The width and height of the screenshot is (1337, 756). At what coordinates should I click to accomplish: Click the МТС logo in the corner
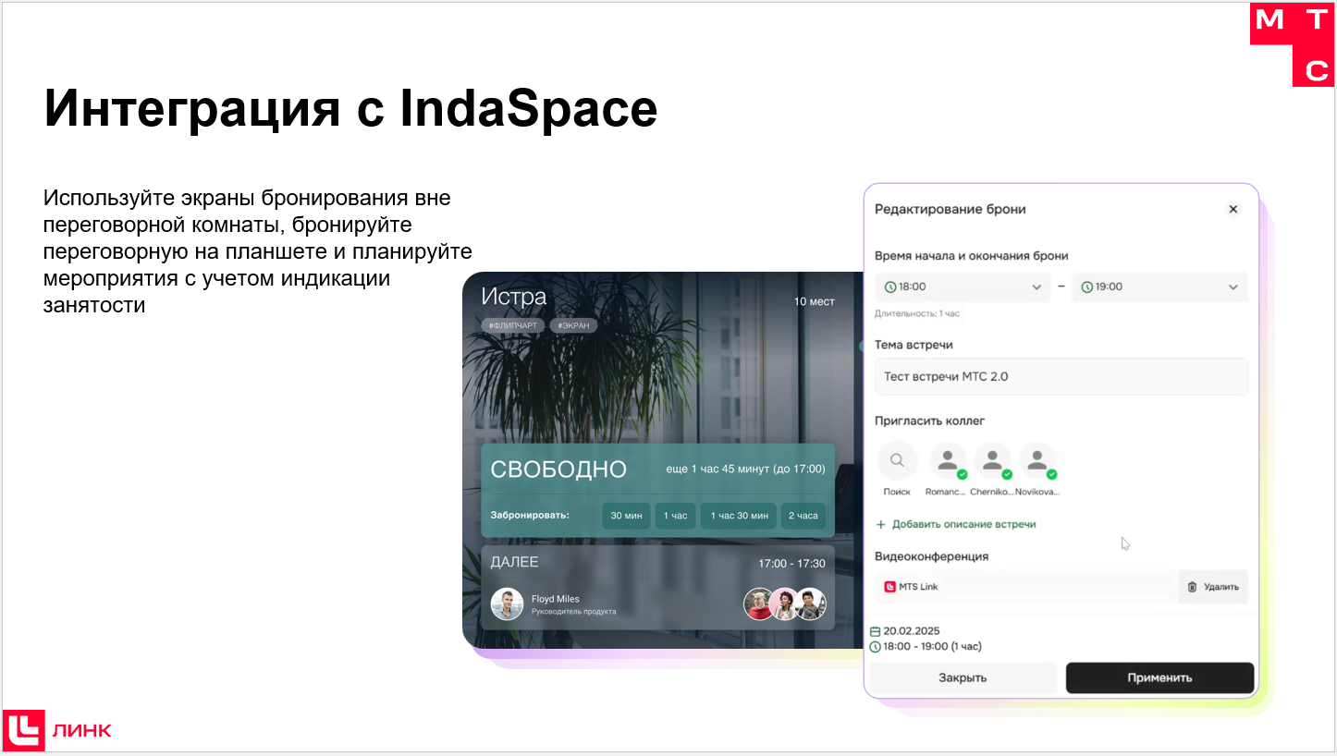pos(1292,43)
